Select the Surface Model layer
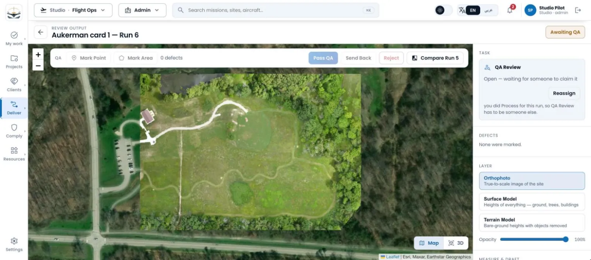Image resolution: width=591 pixels, height=260 pixels. point(532,202)
